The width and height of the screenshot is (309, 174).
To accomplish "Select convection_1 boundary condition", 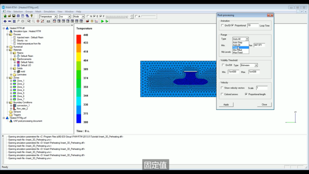I will pyautogui.click(x=23, y=106).
